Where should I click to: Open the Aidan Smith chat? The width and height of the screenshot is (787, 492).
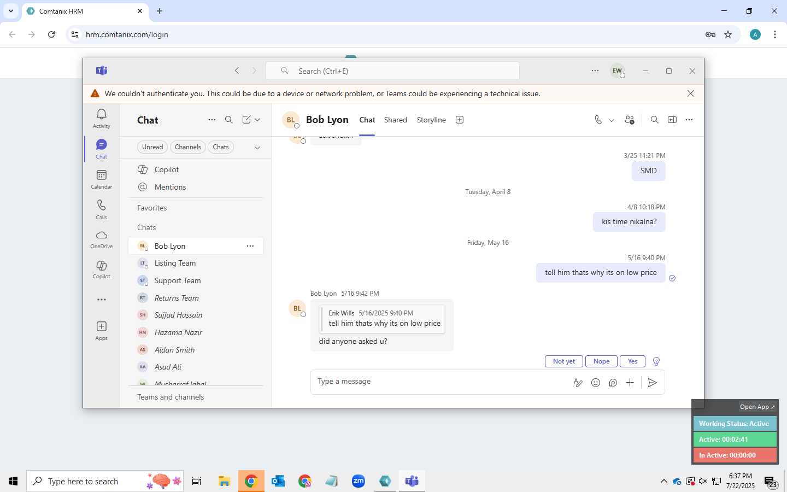pos(196,350)
